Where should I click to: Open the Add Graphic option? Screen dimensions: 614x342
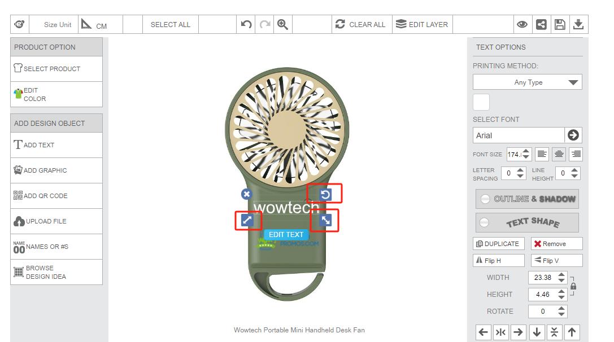pyautogui.click(x=56, y=170)
